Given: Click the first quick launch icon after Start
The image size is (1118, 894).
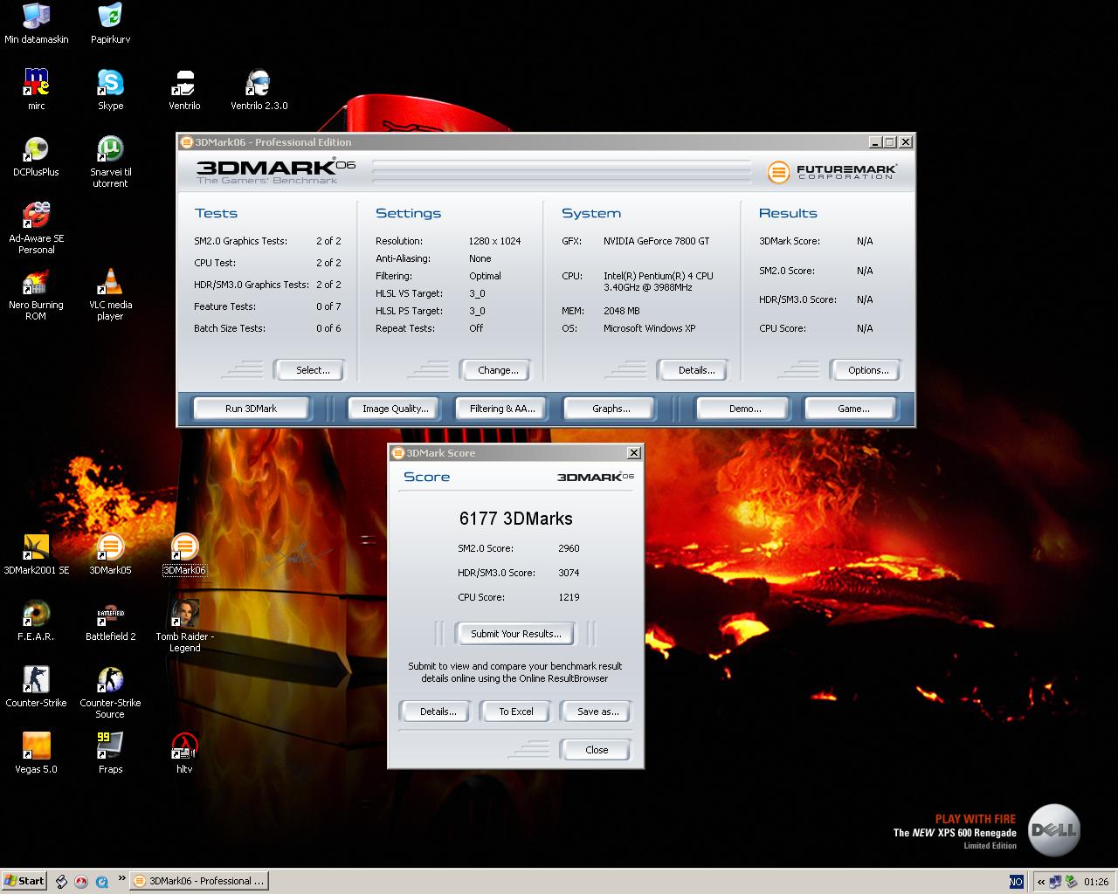Looking at the screenshot, I should tap(61, 881).
